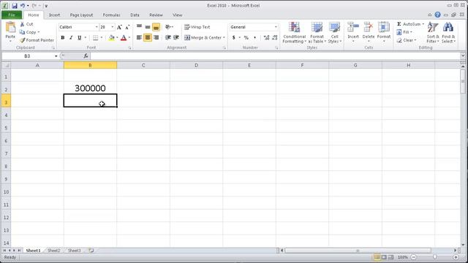Click Delete cells icon

pos(369,28)
